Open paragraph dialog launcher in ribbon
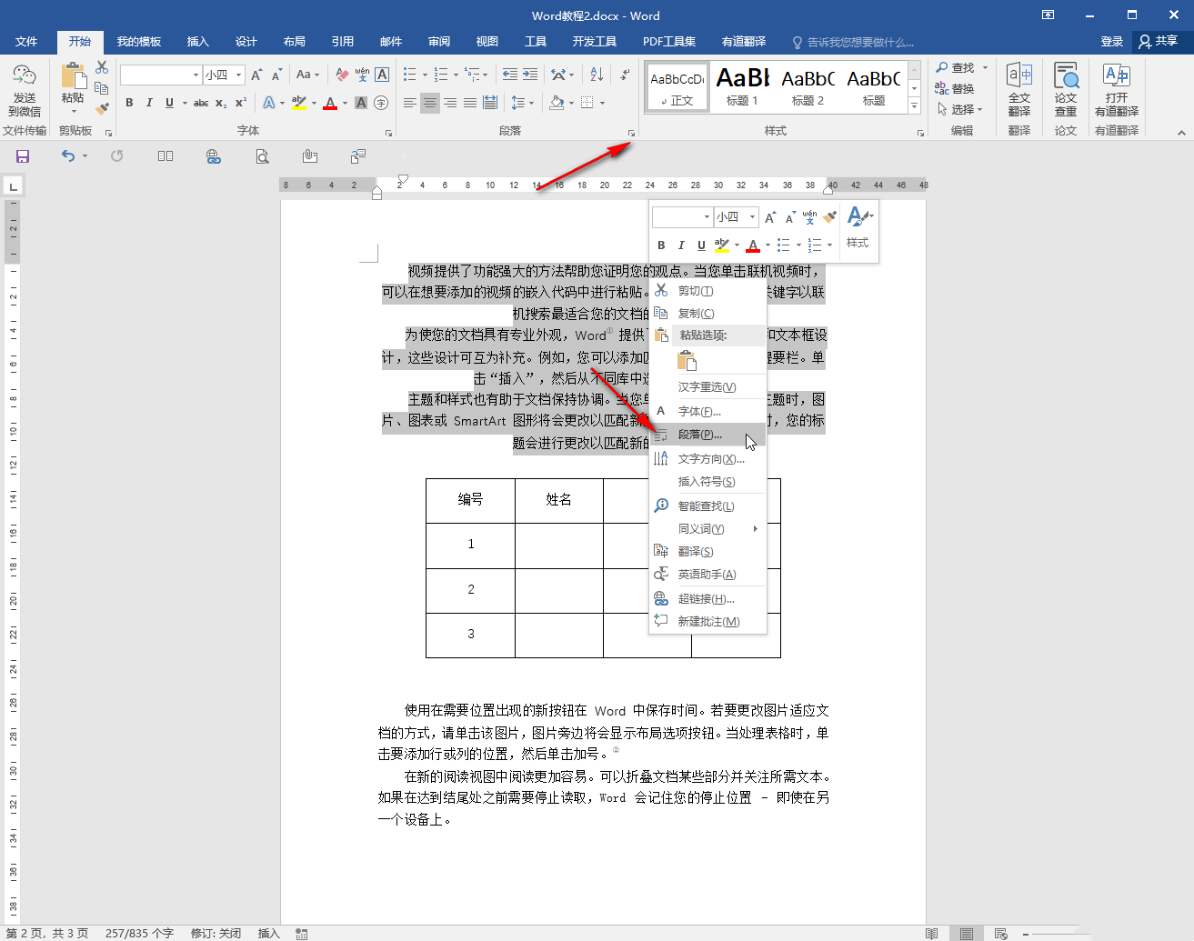Viewport: 1194px width, 941px height. pos(631,134)
